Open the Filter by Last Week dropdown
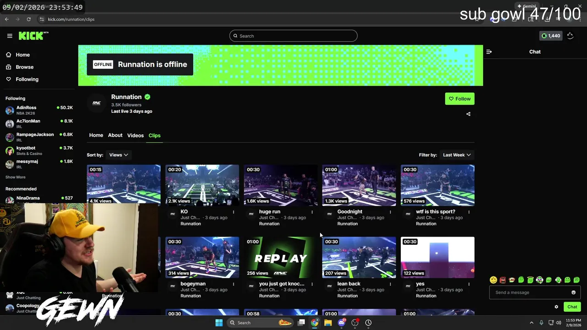The height and width of the screenshot is (330, 587). coord(457,155)
